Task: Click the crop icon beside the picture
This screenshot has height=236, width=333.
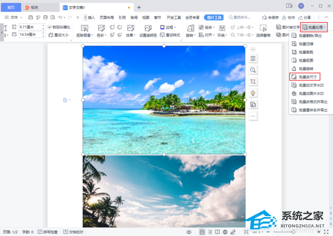Action: [x=253, y=82]
